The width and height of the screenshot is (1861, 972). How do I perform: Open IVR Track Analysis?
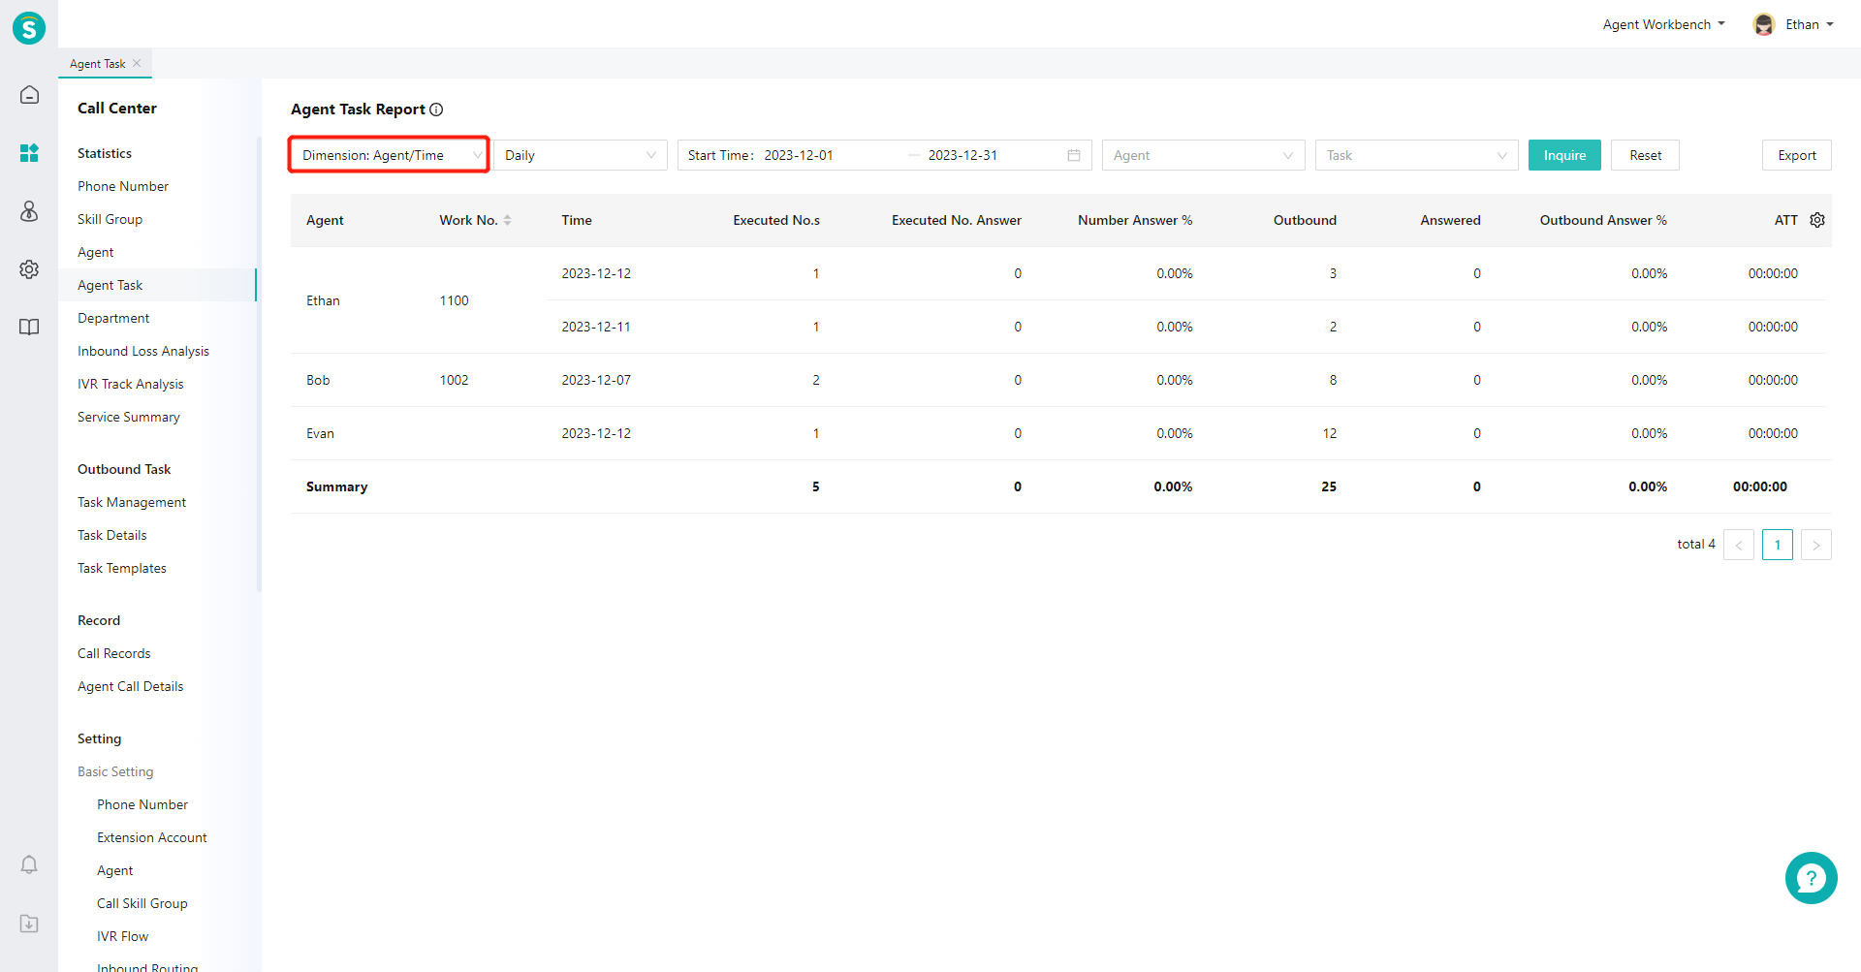131,384
